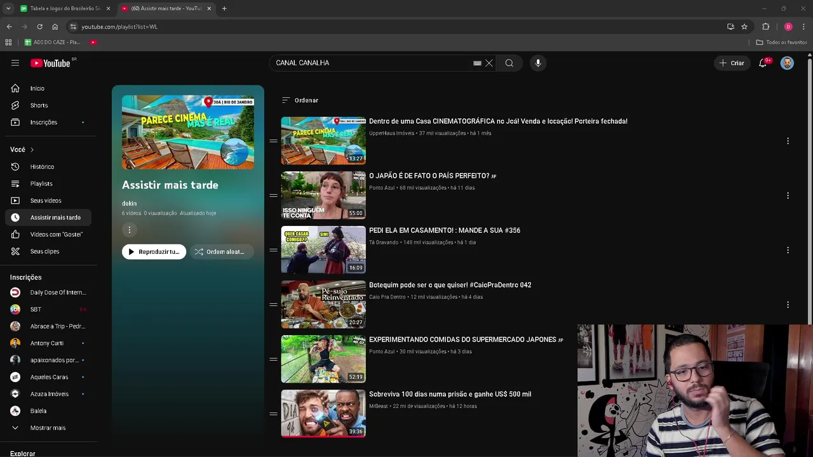Viewport: 813px width, 457px height.
Task: Open Daily Dose Of Internet subscription
Action: (48, 293)
